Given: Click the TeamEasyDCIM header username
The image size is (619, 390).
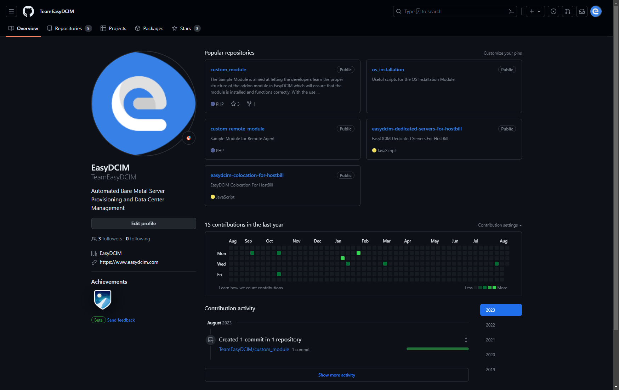Looking at the screenshot, I should 57,11.
